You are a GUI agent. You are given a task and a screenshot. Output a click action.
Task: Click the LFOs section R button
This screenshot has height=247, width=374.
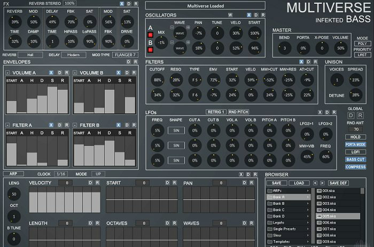[x=334, y=112]
